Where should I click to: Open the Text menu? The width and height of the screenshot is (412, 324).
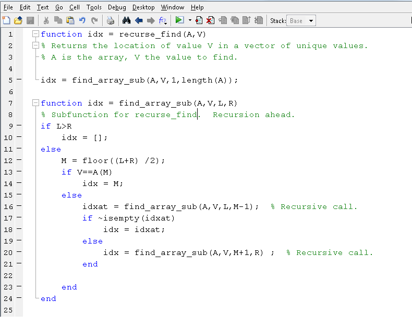click(43, 7)
